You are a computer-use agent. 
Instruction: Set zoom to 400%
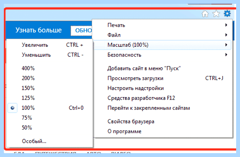[x=50, y=68]
